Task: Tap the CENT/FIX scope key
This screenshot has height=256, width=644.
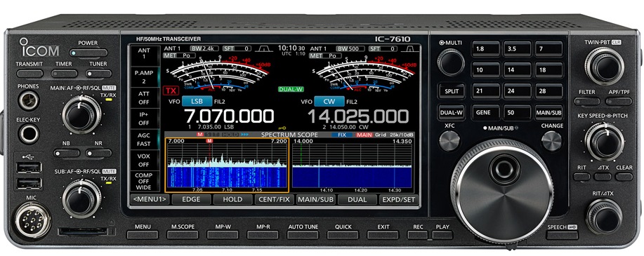Action: pyautogui.click(x=275, y=199)
